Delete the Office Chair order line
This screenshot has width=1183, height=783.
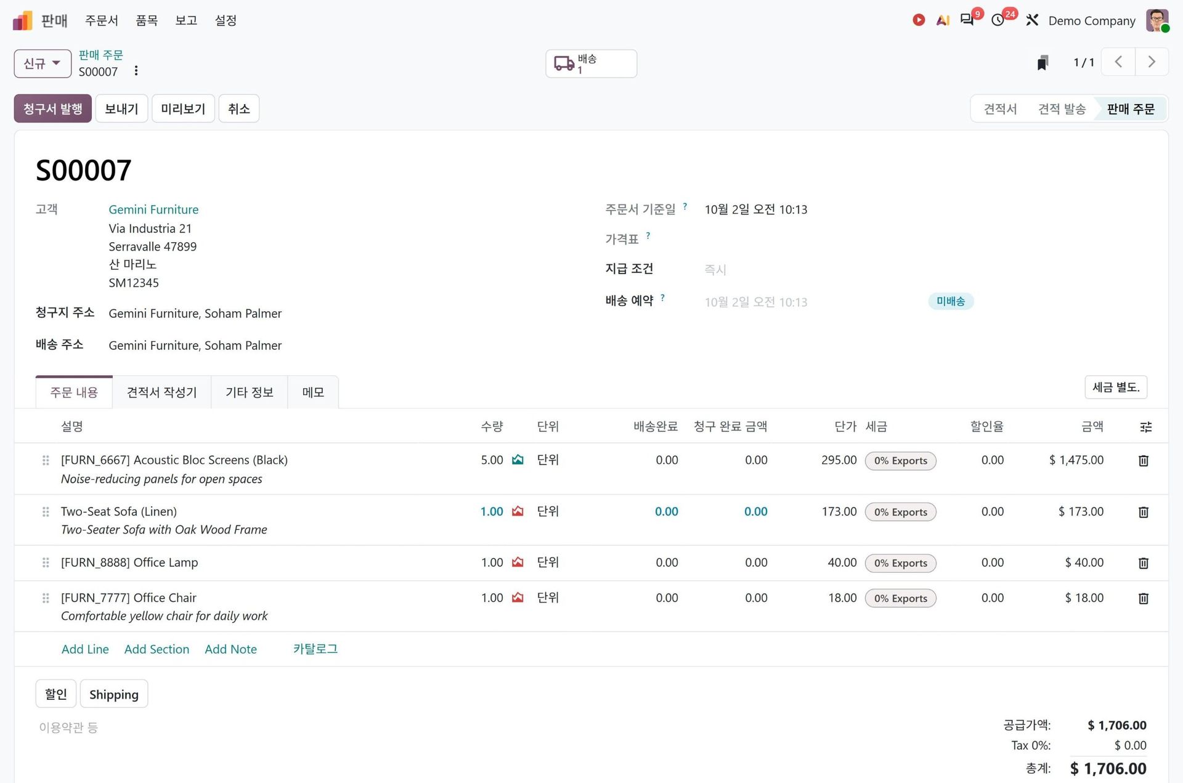pos(1144,598)
